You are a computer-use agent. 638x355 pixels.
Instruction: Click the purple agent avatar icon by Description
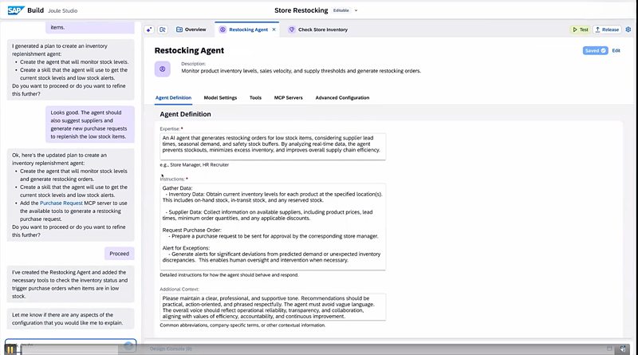tap(163, 69)
